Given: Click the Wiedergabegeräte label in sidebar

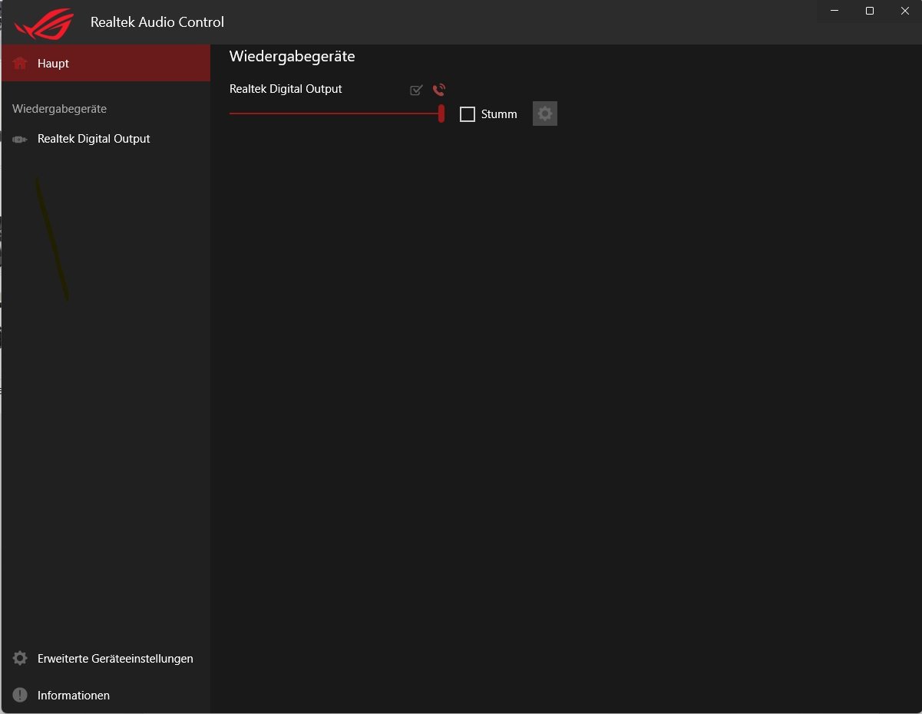Looking at the screenshot, I should 59,109.
